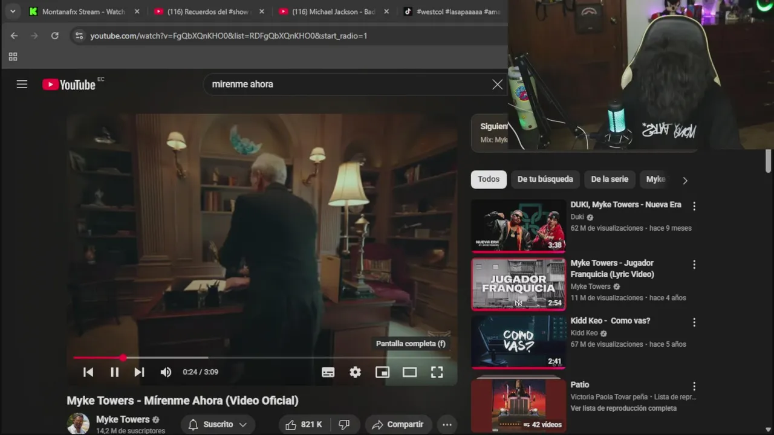The height and width of the screenshot is (435, 774).
Task: Open 'Kidd Keo - Como vas?' thumbnail
Action: coord(518,342)
